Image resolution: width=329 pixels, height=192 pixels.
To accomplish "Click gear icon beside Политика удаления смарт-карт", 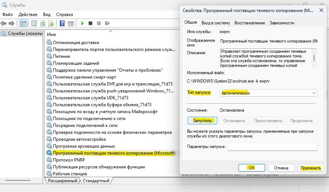I will coord(49,77).
